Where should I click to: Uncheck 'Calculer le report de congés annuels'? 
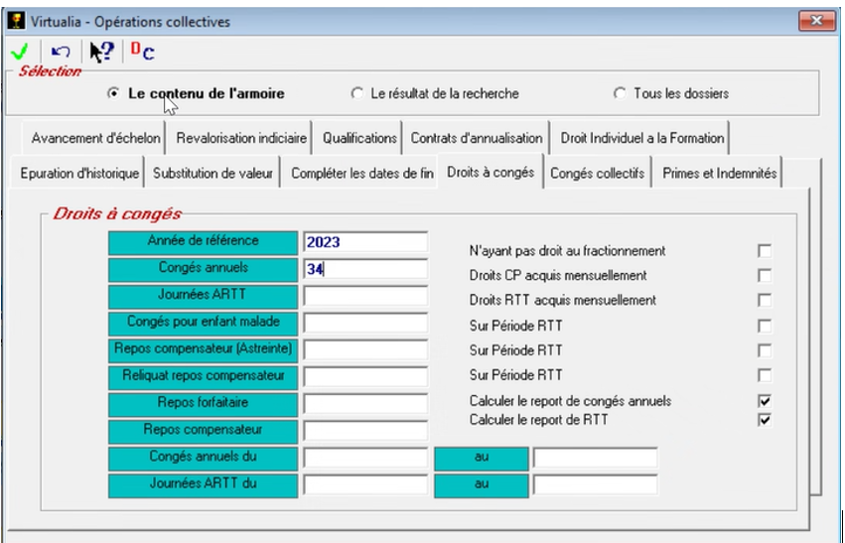765,401
